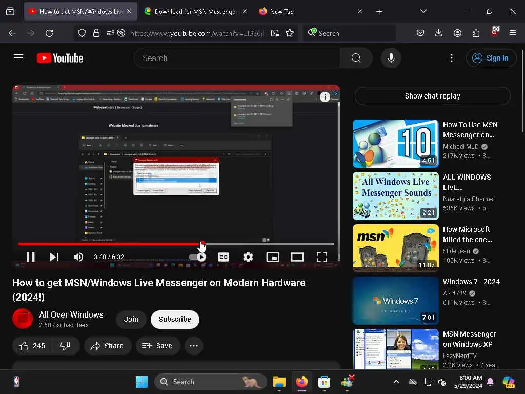Toggle theater mode
This screenshot has width=525, height=394.
pos(297,257)
